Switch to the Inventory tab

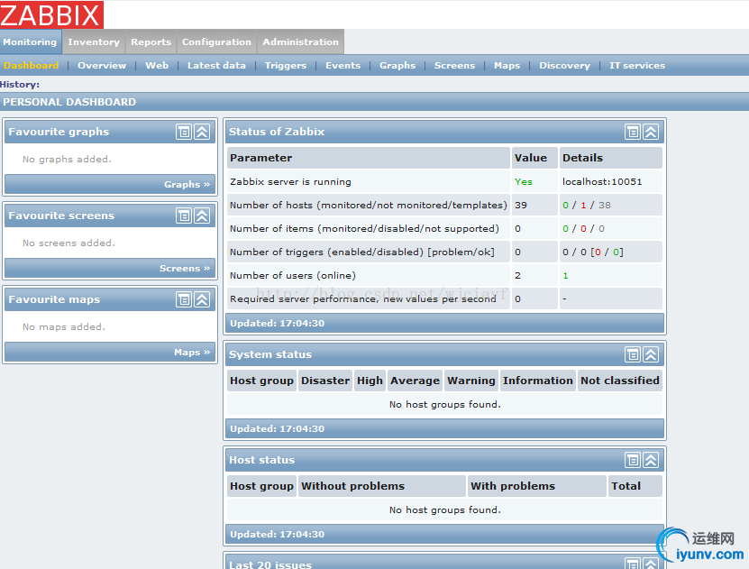pyautogui.click(x=94, y=42)
